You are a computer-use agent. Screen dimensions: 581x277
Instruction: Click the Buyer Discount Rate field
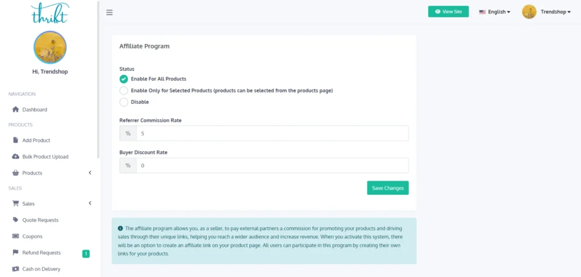272,165
